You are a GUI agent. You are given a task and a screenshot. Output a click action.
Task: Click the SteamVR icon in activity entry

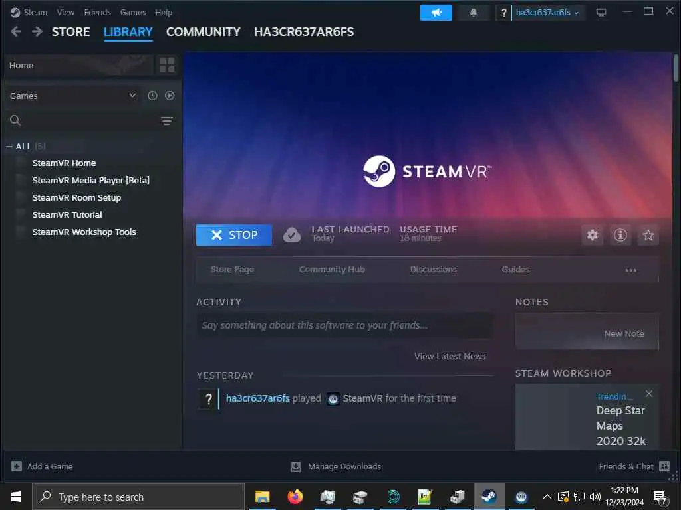click(333, 398)
